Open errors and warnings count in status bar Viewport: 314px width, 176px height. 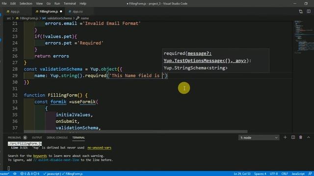click(x=29, y=174)
